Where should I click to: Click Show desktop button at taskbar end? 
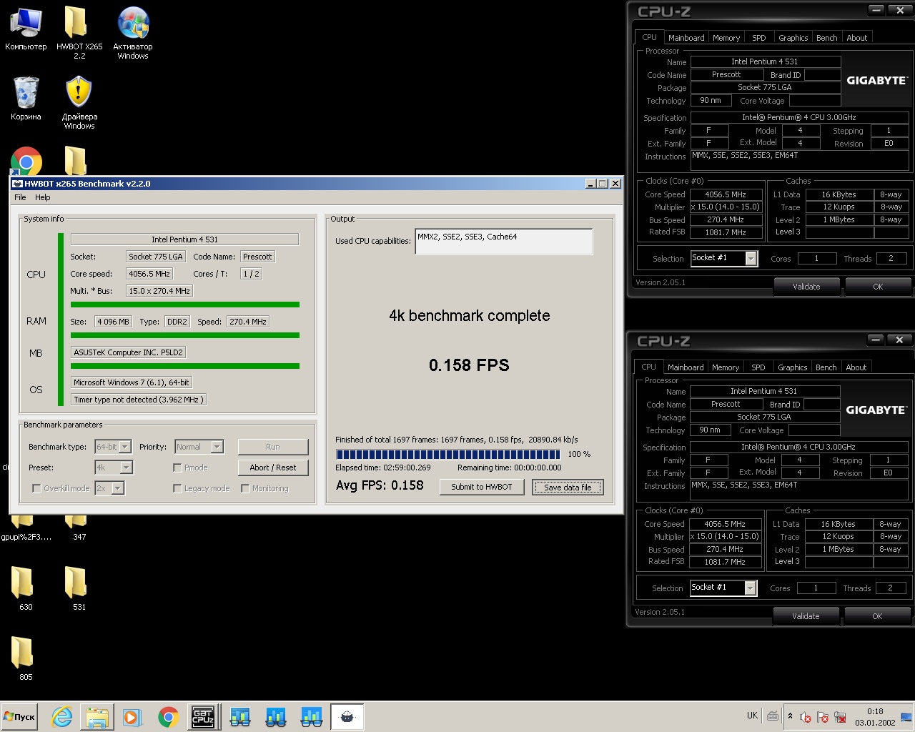(x=906, y=717)
